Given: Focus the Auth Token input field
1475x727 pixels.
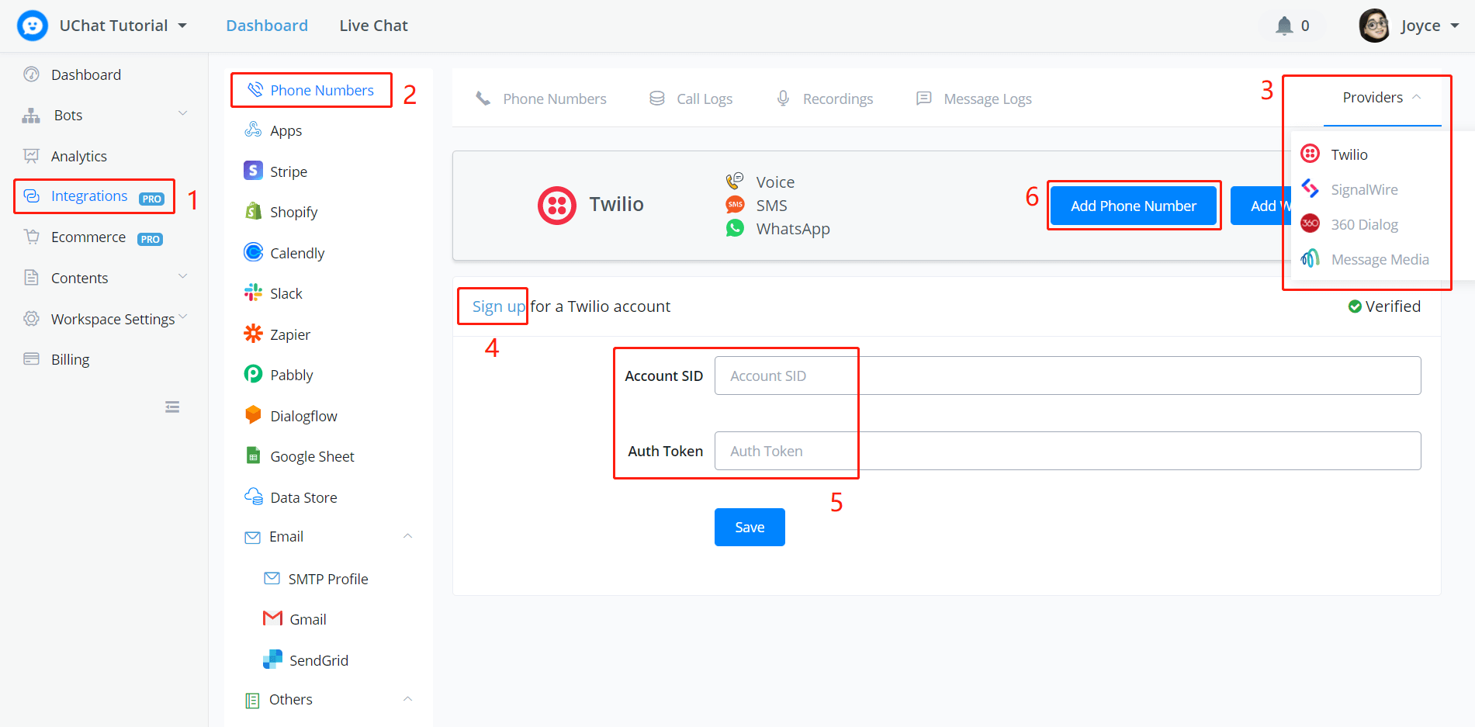Looking at the screenshot, I should click(x=1068, y=451).
